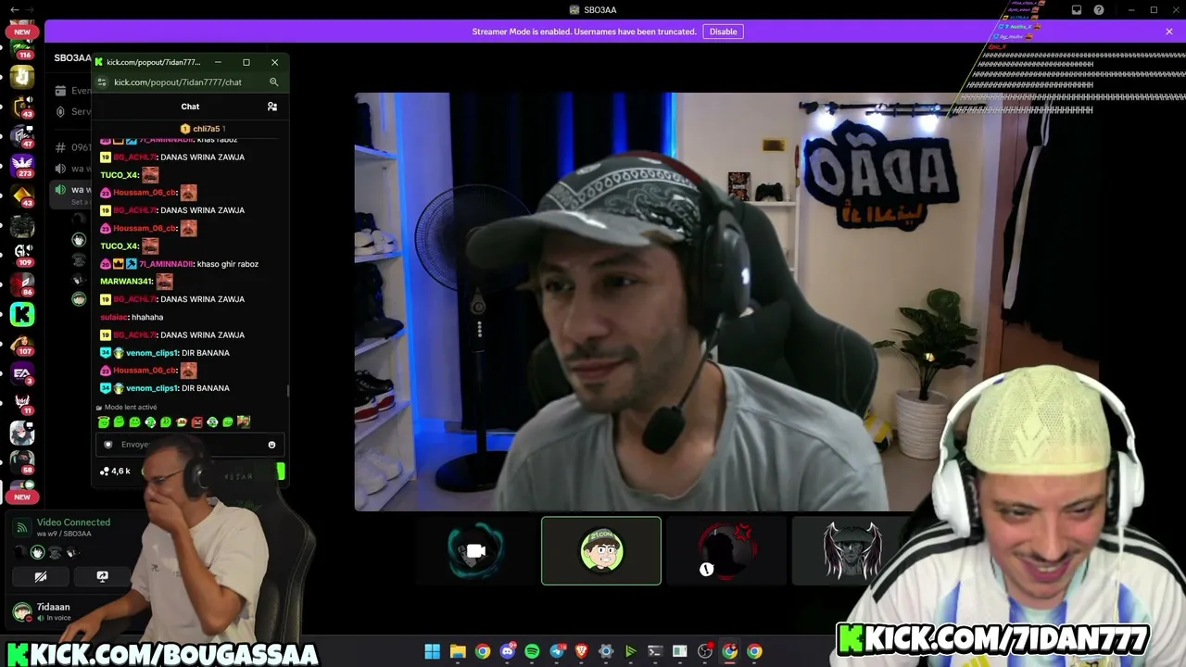Click the magnifier icon in popup address bar
Image resolution: width=1186 pixels, height=667 pixels.
coord(273,82)
